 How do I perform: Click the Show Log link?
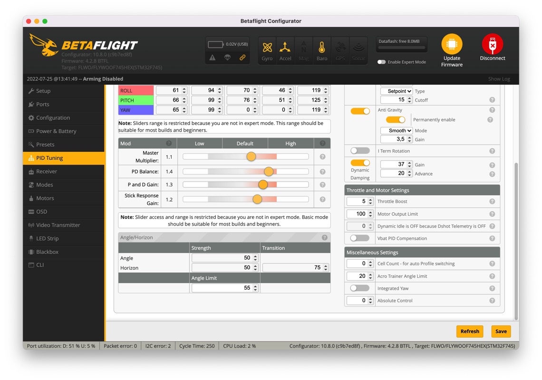pos(499,79)
